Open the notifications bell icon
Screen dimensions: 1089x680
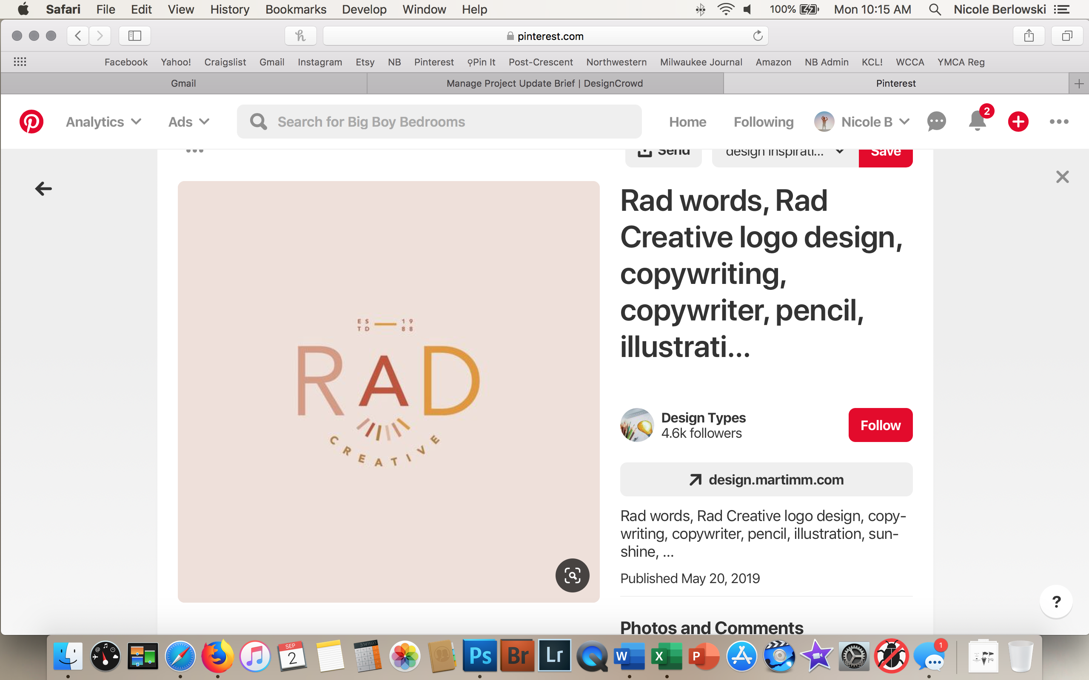point(977,122)
